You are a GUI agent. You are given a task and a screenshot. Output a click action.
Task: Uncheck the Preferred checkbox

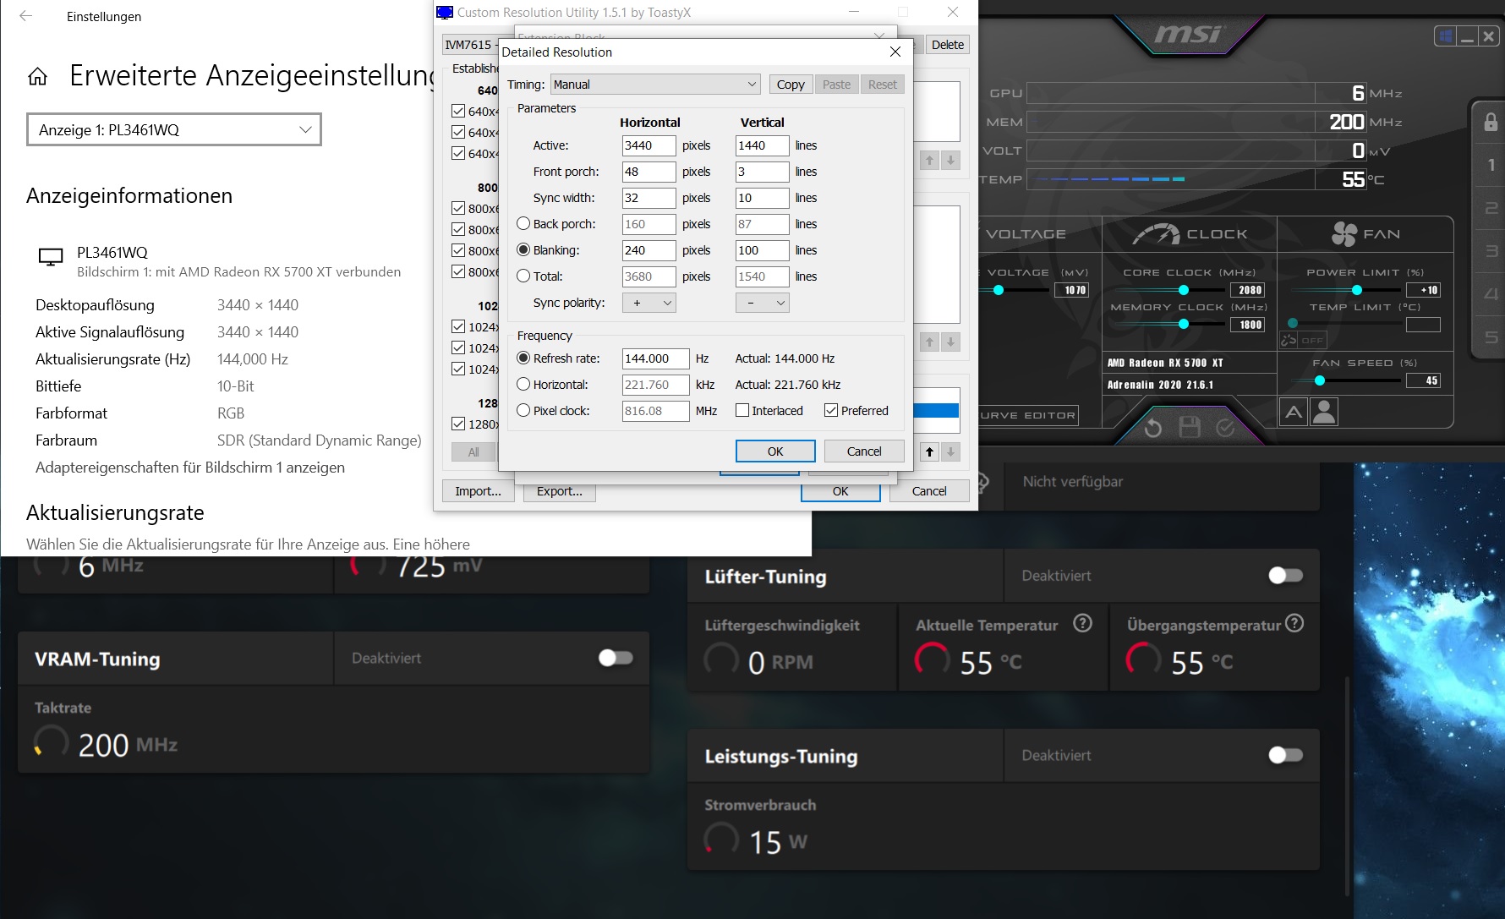tap(831, 410)
